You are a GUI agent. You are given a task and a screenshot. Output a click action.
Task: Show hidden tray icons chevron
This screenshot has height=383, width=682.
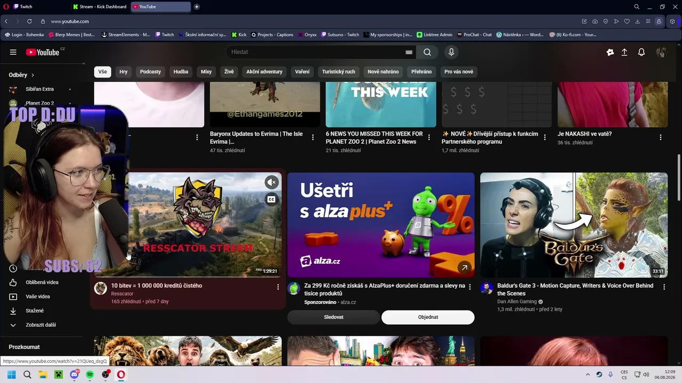[588, 374]
